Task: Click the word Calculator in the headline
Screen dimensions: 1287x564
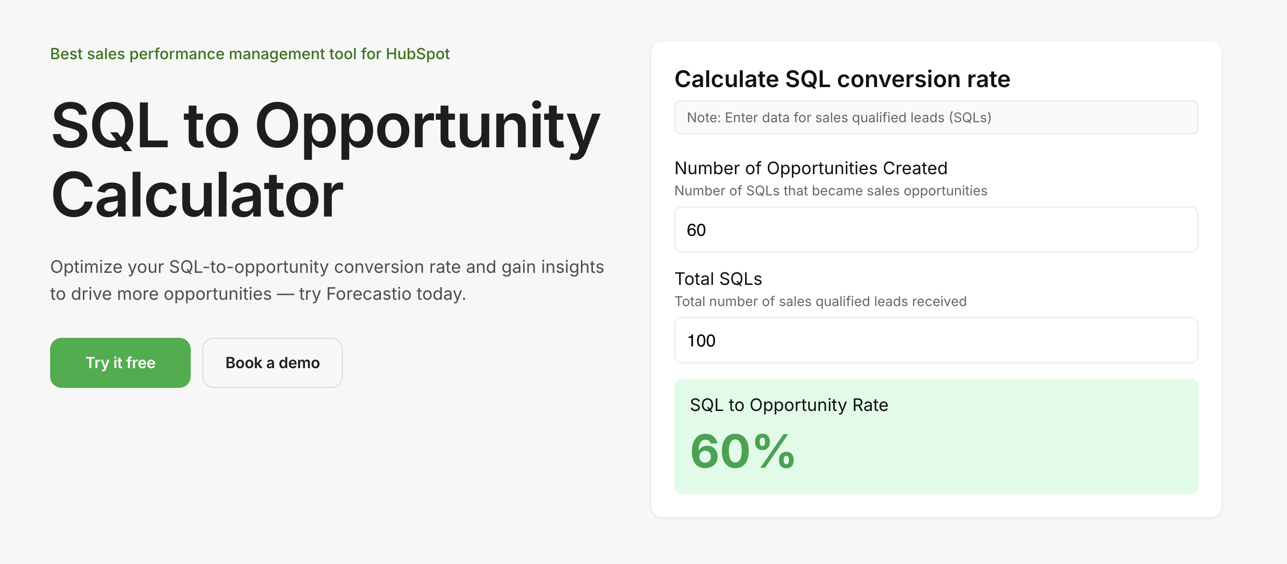Action: tap(197, 194)
